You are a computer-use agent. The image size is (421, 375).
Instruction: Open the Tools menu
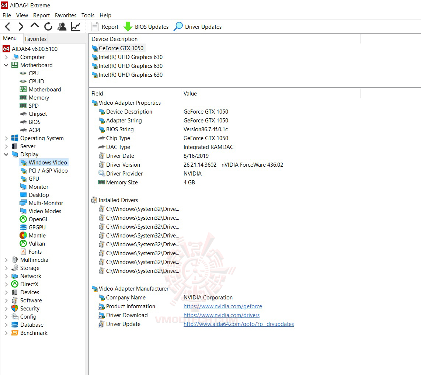pos(88,15)
